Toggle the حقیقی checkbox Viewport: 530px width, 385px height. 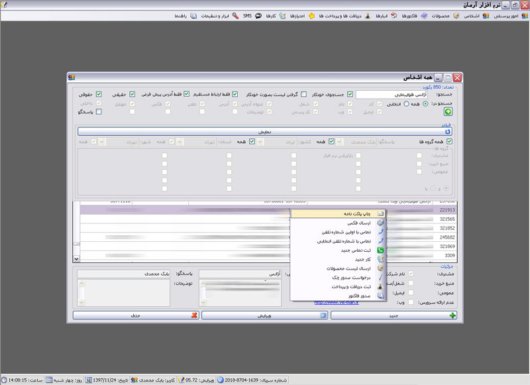[x=132, y=94]
